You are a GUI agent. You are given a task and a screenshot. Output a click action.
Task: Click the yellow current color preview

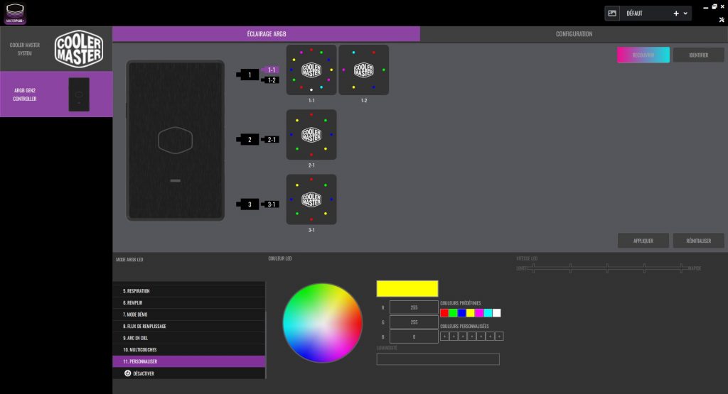pos(407,288)
